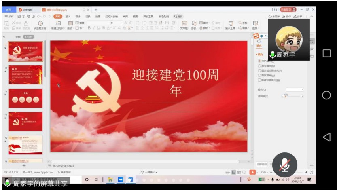The height and width of the screenshot is (190, 337).
Task: Click the zoom in plus on slider
Action: 306,172
